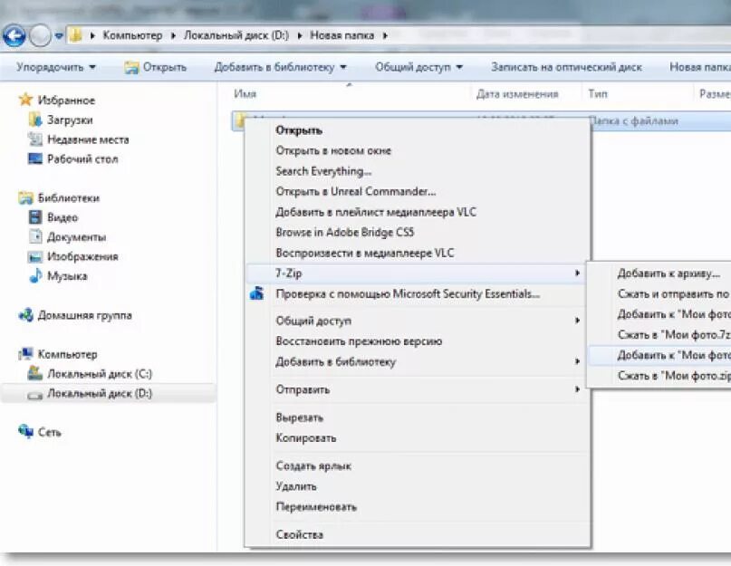The image size is (731, 566).
Task: Choose Добавить к архиву... in 7-Zip submenu
Action: (659, 273)
